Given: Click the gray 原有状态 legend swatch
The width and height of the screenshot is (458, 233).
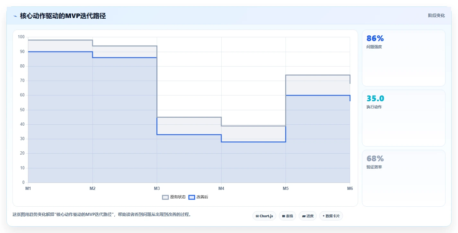Looking at the screenshot, I should [165, 197].
